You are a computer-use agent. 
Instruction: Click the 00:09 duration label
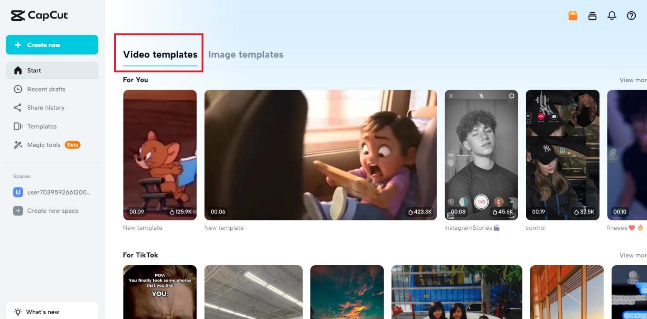137,211
